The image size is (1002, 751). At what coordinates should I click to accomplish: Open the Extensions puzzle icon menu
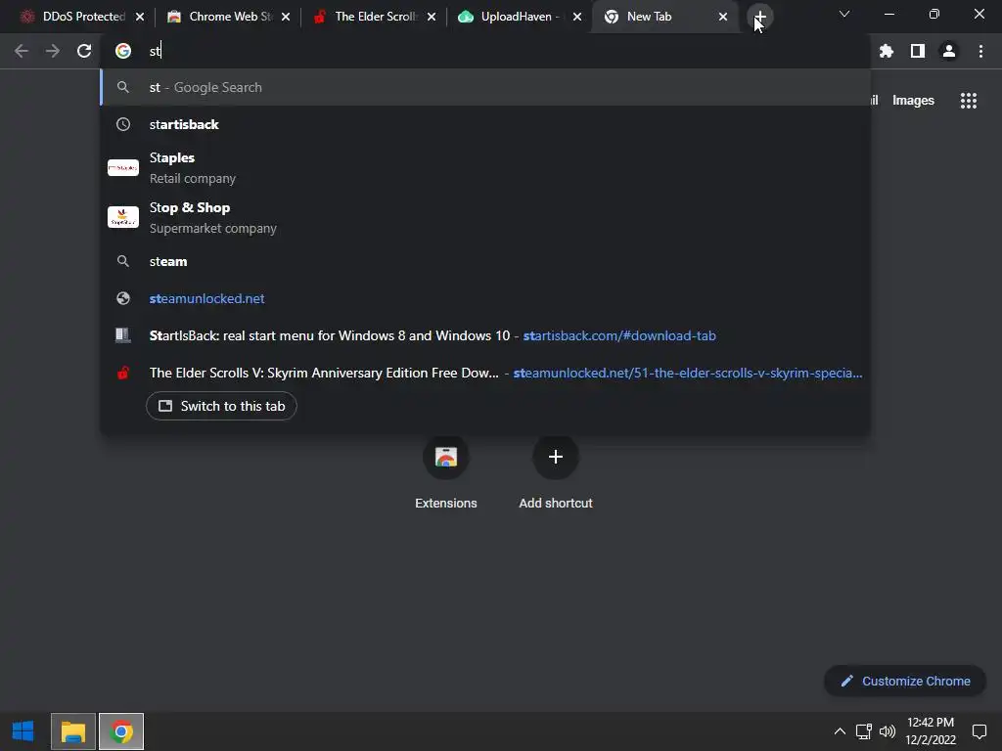point(886,51)
